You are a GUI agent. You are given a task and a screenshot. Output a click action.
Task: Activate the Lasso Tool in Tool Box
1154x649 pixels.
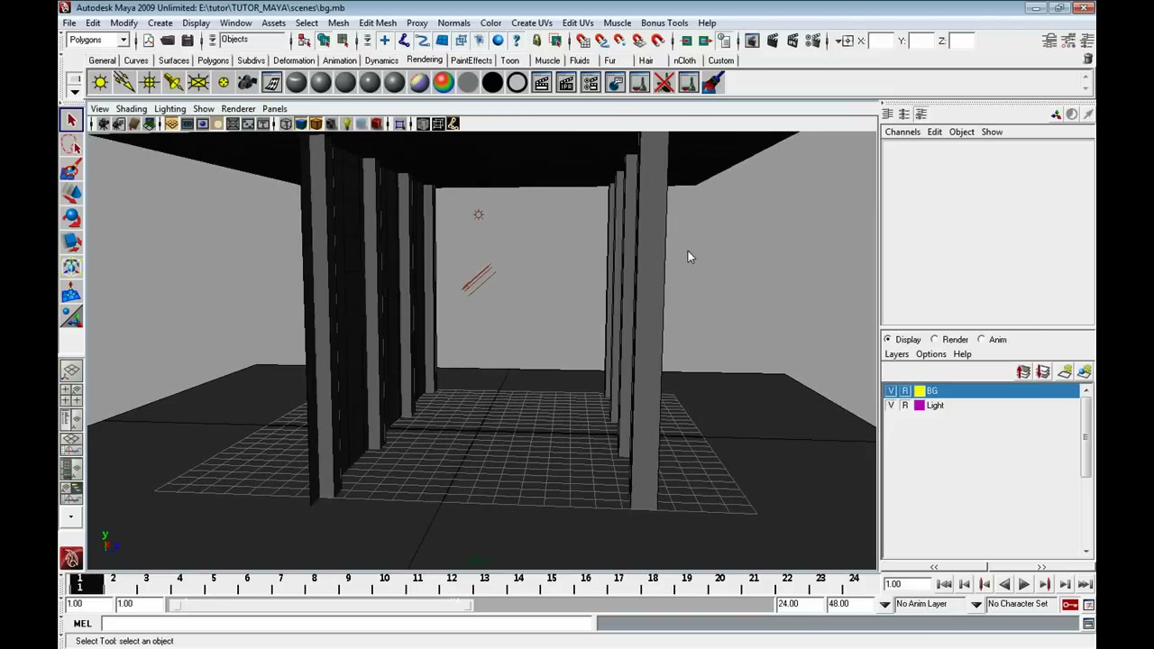pos(71,145)
